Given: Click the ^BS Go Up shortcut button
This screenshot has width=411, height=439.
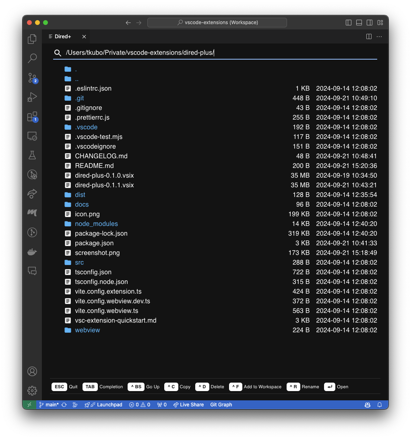Looking at the screenshot, I should click(144, 387).
